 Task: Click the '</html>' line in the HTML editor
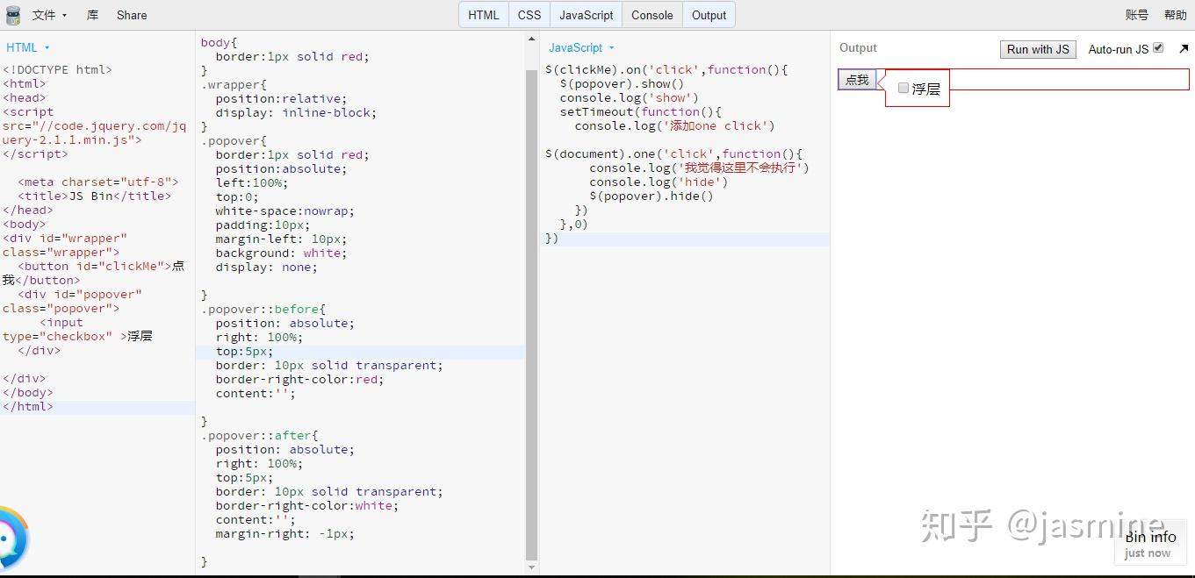click(27, 406)
